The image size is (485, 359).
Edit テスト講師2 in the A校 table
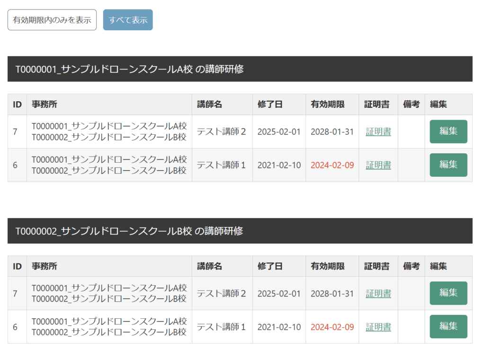click(448, 131)
